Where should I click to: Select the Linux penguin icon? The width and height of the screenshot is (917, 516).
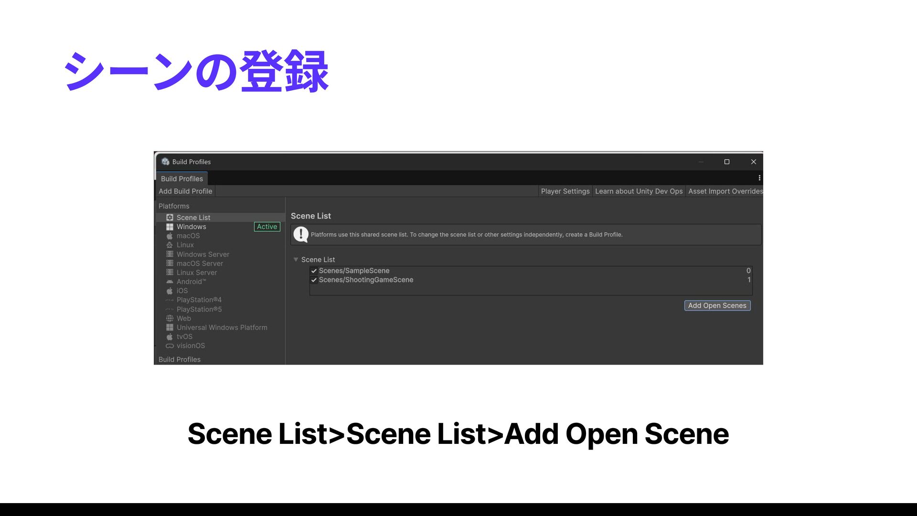coord(170,245)
